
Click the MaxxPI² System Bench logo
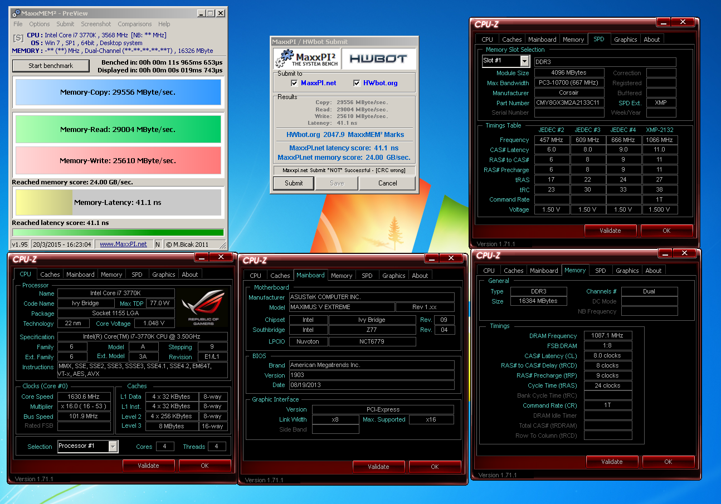pos(306,58)
